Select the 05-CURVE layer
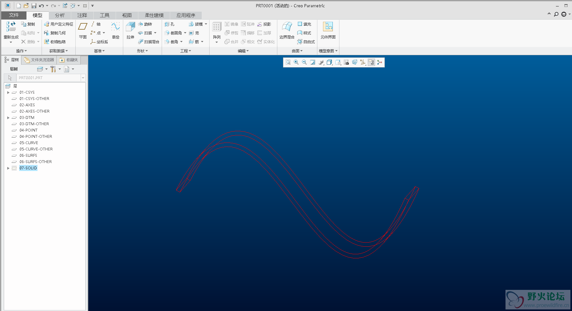The image size is (572, 311). (29, 143)
